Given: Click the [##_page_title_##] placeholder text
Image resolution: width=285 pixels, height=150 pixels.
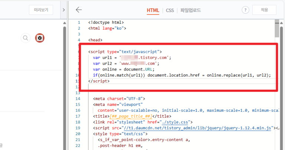Looking at the screenshot, I should tap(131, 116).
